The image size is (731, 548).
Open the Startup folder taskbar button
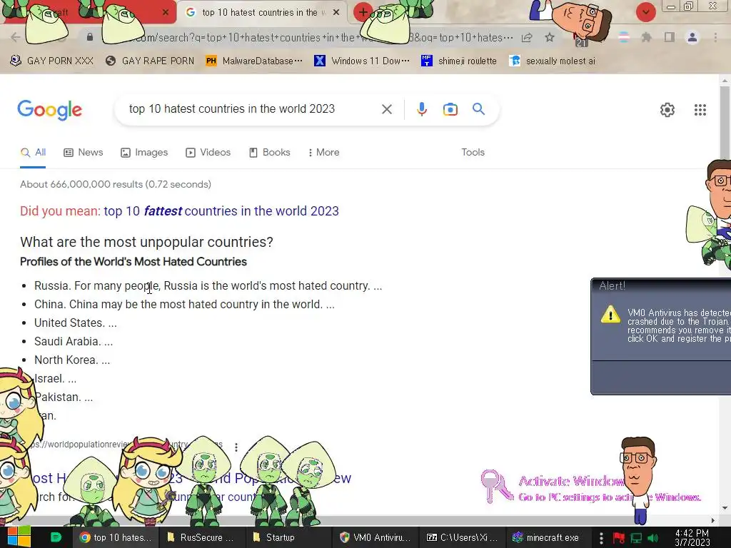(x=288, y=537)
